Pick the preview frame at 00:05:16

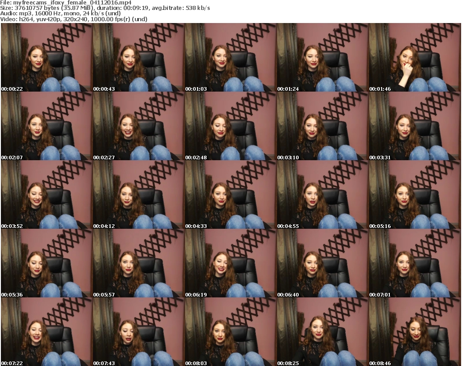click(x=415, y=195)
